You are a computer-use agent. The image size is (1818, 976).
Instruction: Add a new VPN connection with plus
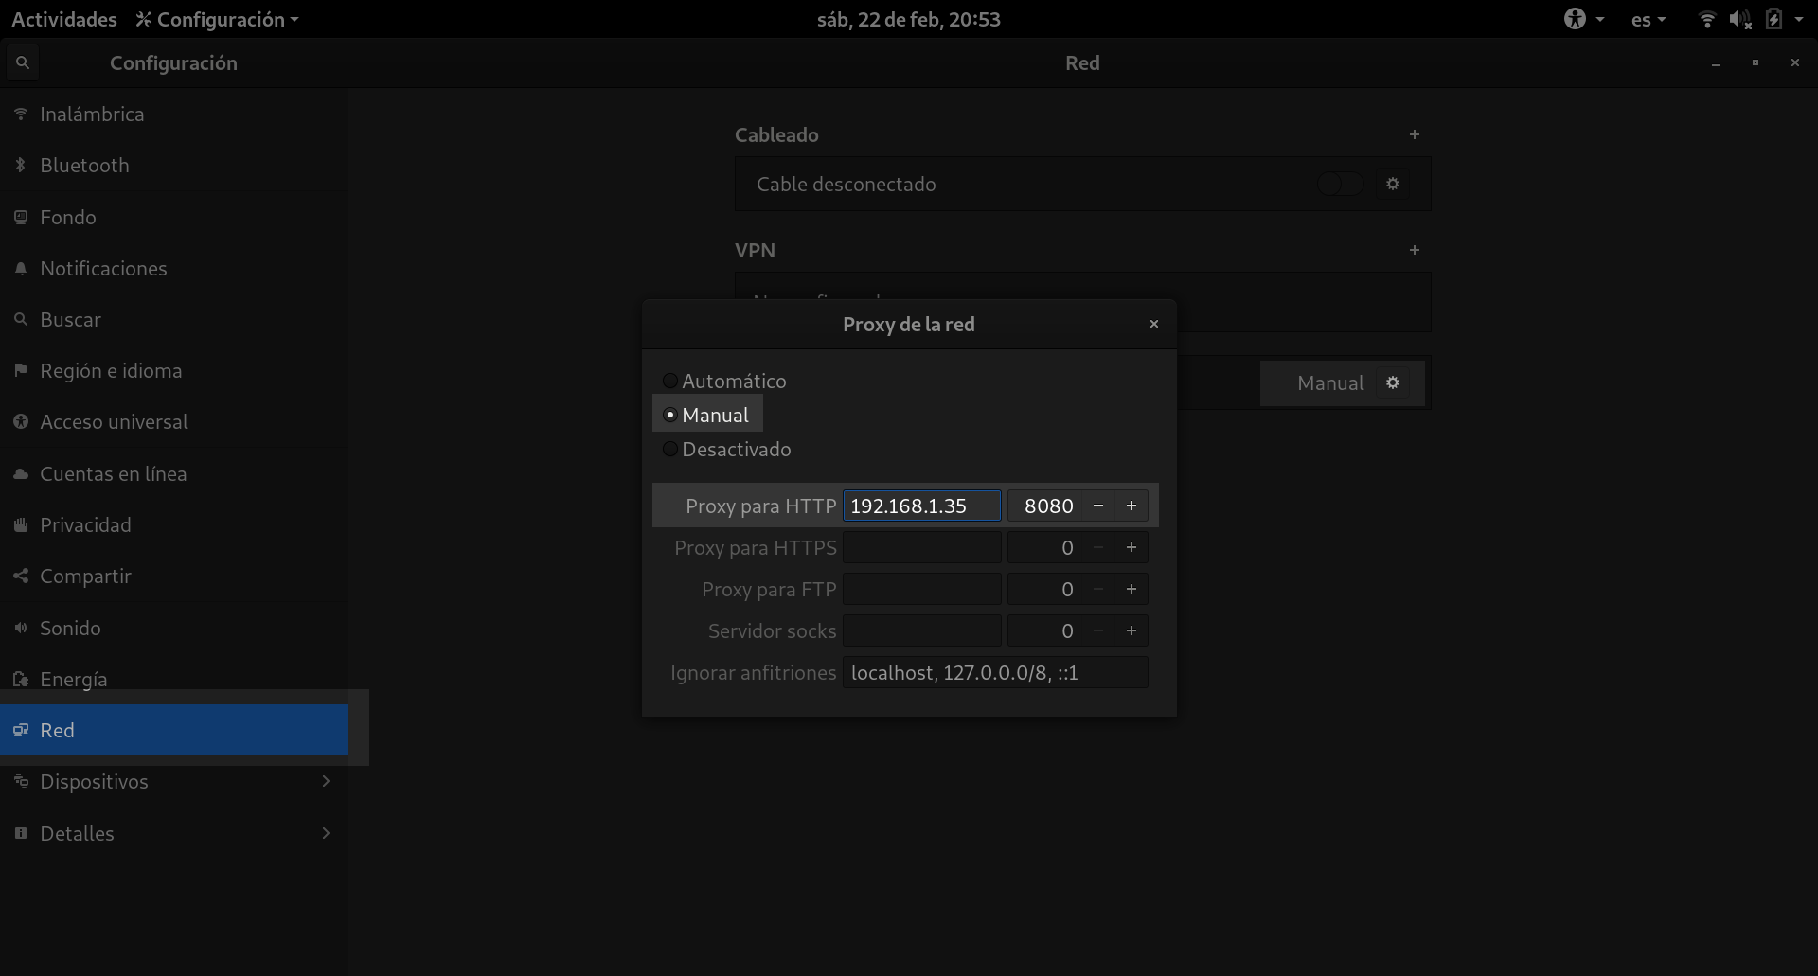click(x=1415, y=250)
